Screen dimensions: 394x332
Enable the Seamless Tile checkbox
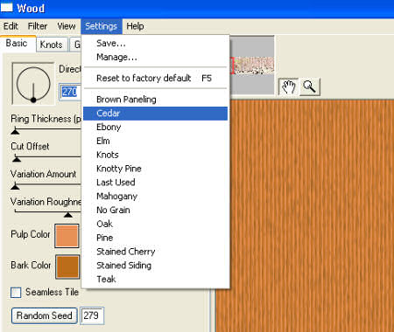(x=16, y=293)
